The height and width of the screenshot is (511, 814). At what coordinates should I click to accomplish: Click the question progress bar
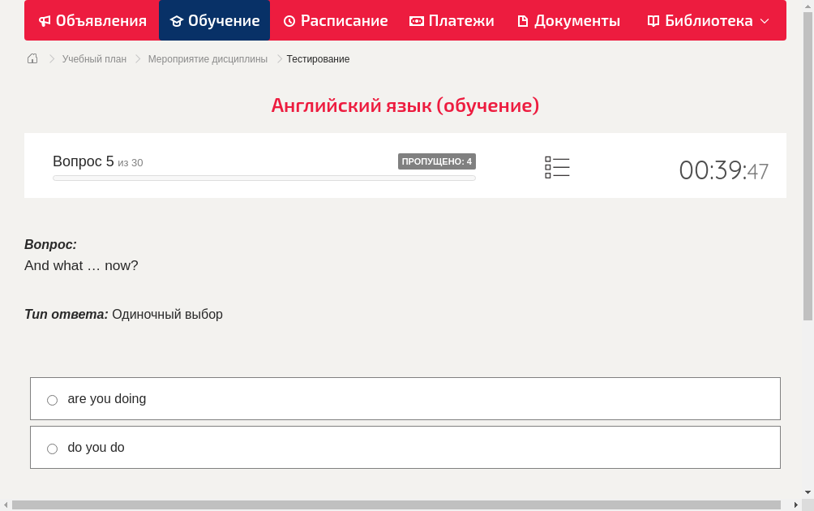point(263,178)
